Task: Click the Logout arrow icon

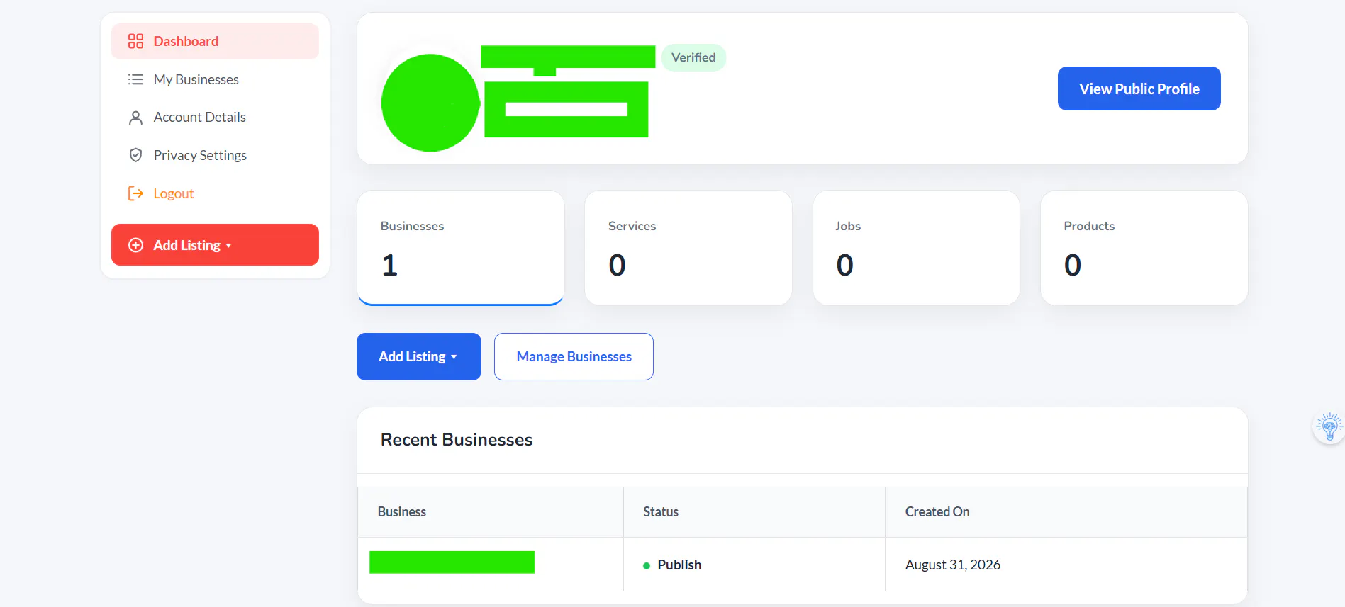Action: [x=135, y=193]
